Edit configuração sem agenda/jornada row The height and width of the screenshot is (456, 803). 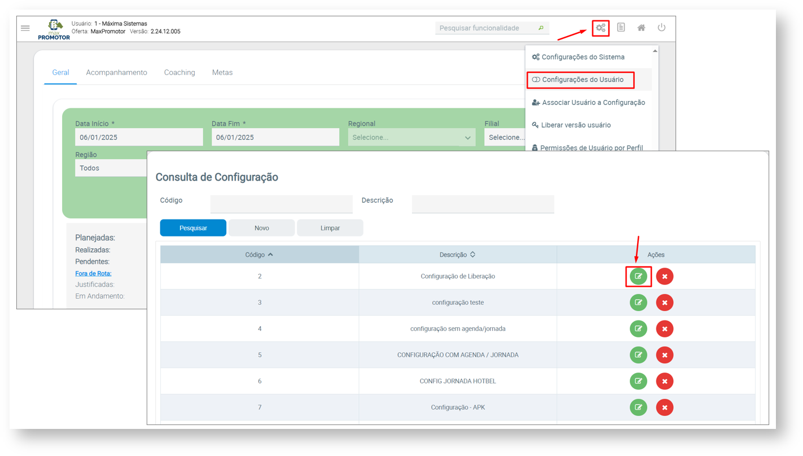tap(638, 328)
